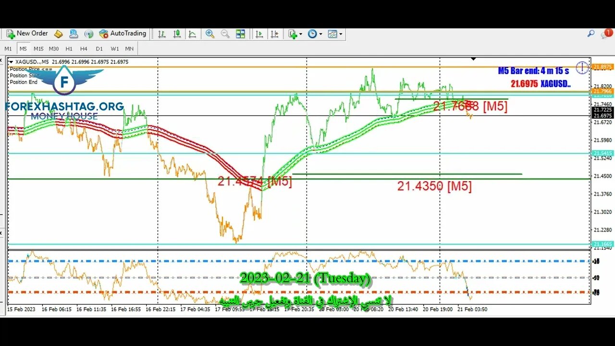Screen dimensions: 615x346
Task: Toggle the AutoTrading button
Action: pyautogui.click(x=123, y=34)
